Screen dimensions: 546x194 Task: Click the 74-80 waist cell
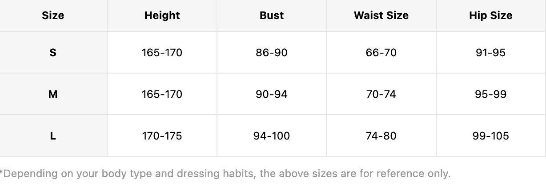[381, 136]
